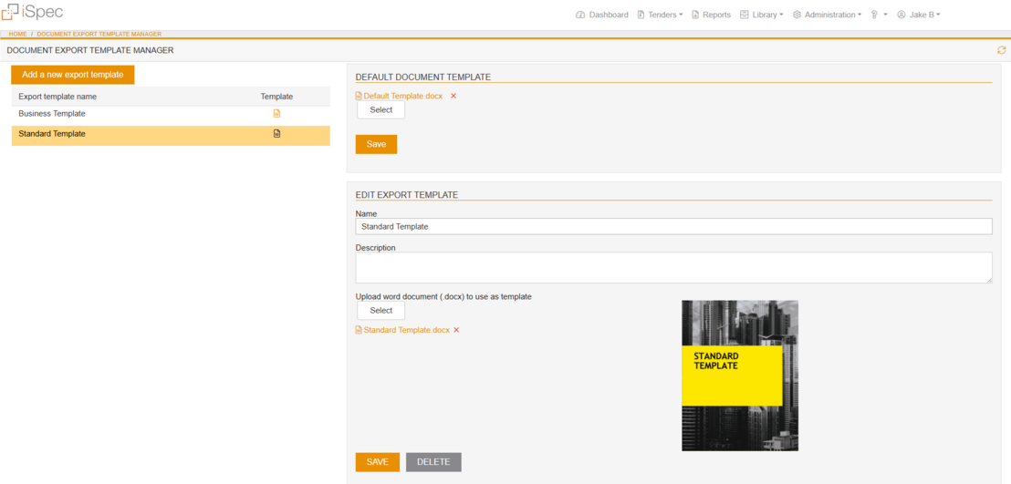Click Add a new export template button
Viewport: 1011px width, 484px height.
(x=73, y=75)
